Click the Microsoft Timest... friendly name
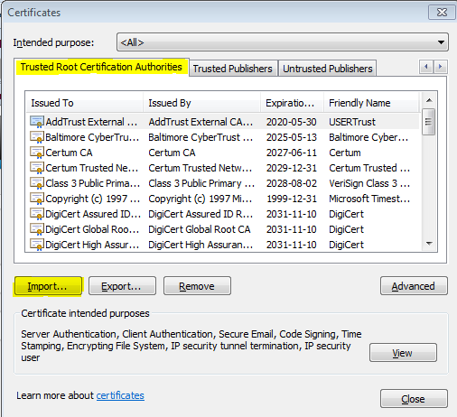Viewport: 457px width, 417px height. tap(369, 199)
